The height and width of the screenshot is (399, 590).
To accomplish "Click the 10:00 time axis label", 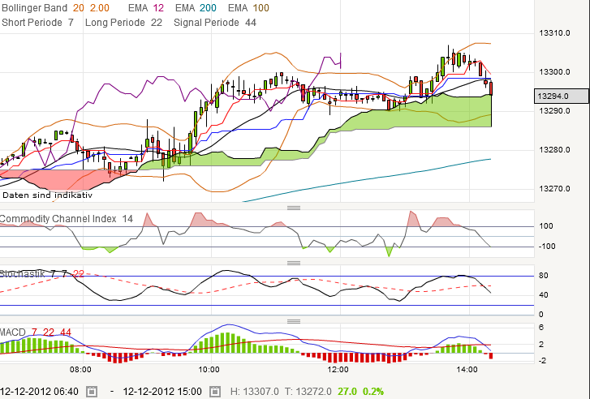I will (209, 370).
